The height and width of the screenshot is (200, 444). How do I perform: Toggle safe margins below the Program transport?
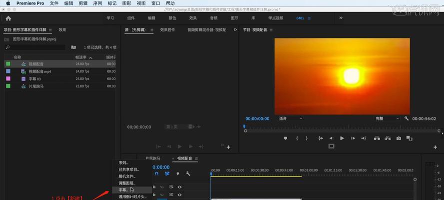point(331,146)
